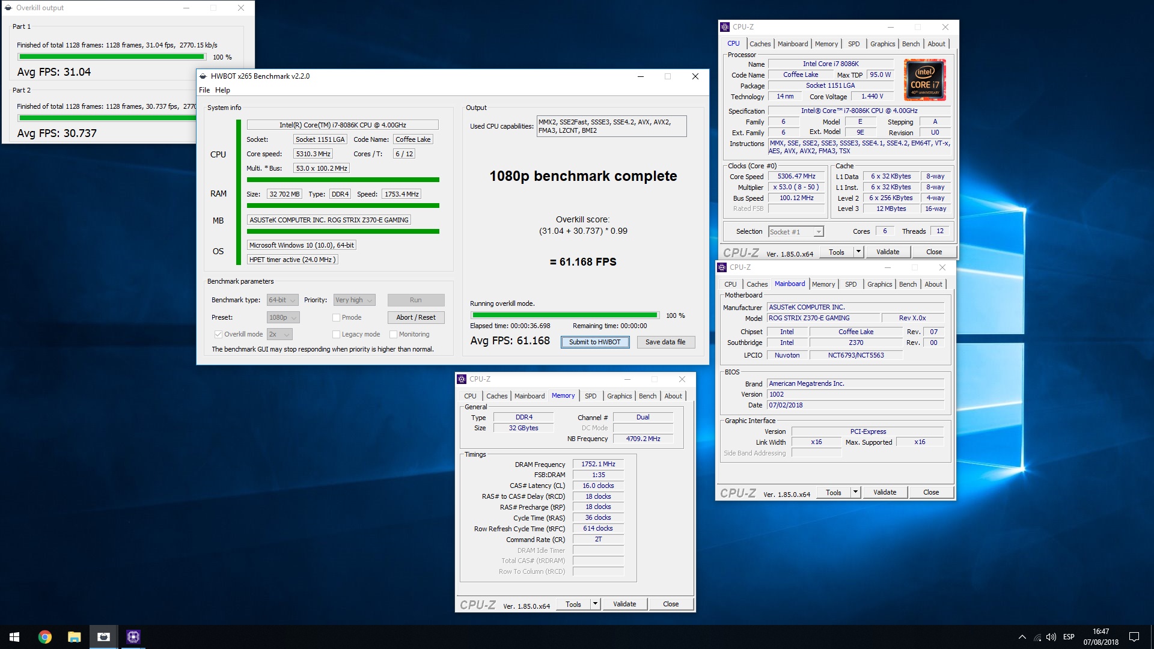Click Close in the CPU-Z Mainboard window
The width and height of the screenshot is (1154, 649).
point(931,492)
